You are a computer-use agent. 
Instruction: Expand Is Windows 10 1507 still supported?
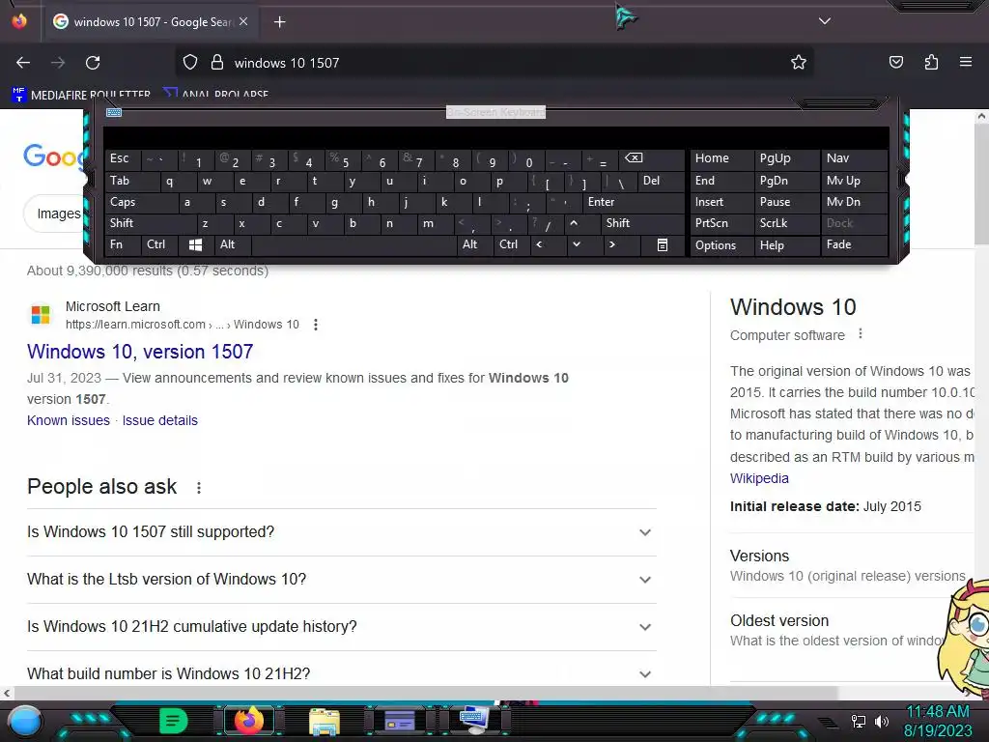(341, 532)
